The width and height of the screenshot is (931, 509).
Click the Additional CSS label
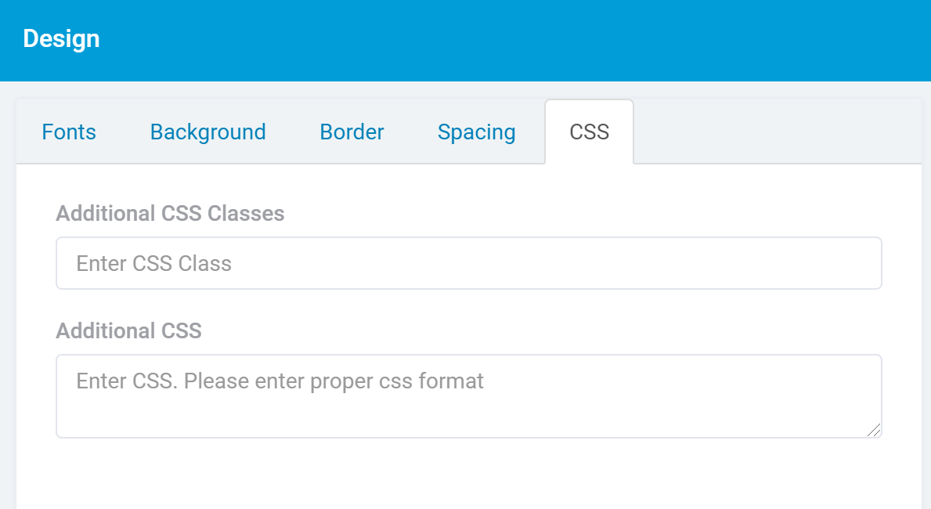128,330
